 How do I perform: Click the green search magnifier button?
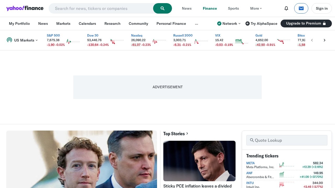click(163, 8)
